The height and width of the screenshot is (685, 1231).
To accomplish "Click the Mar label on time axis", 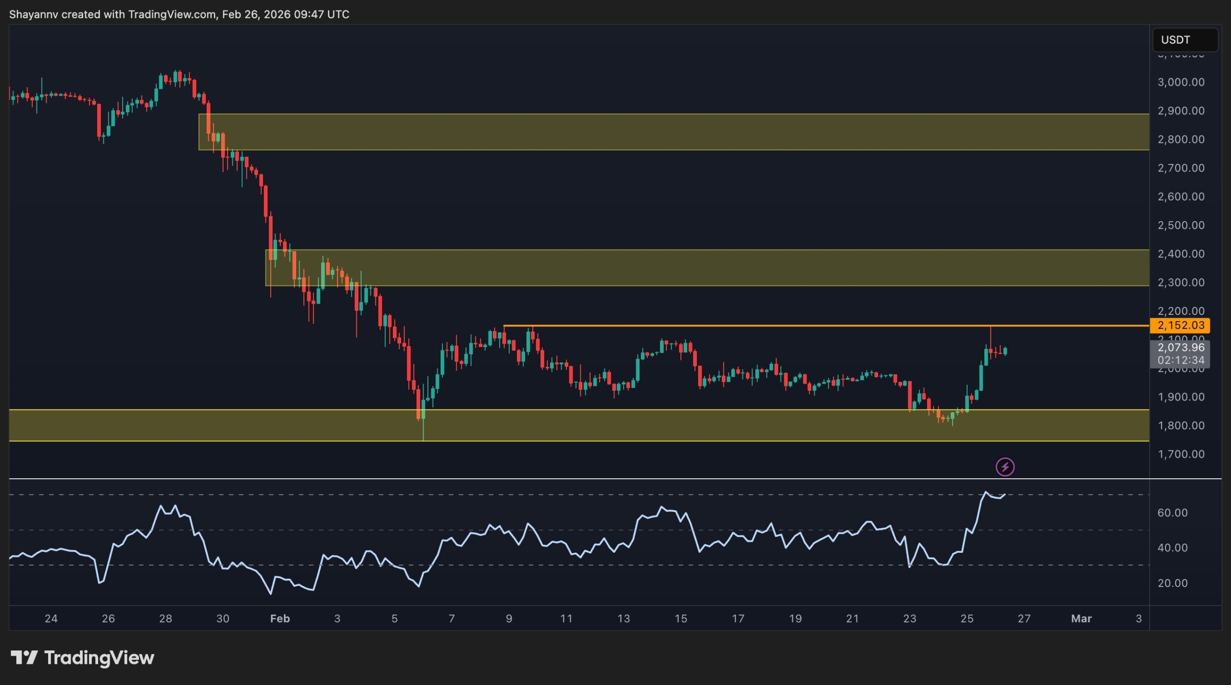I will coord(1081,619).
